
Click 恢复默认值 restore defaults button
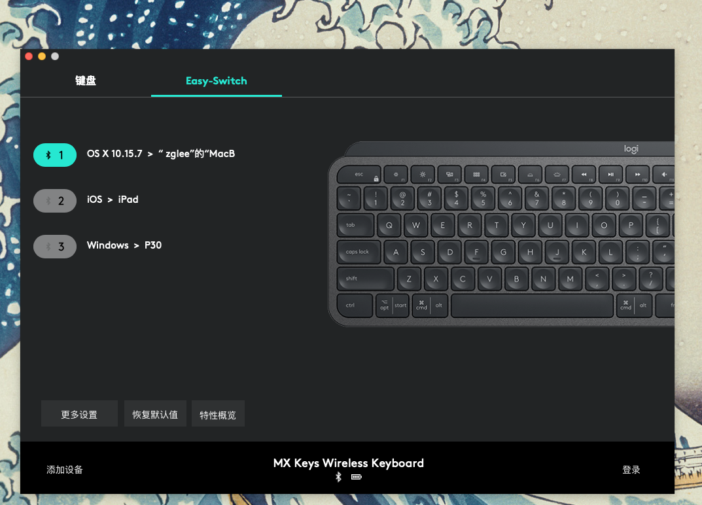(x=155, y=413)
